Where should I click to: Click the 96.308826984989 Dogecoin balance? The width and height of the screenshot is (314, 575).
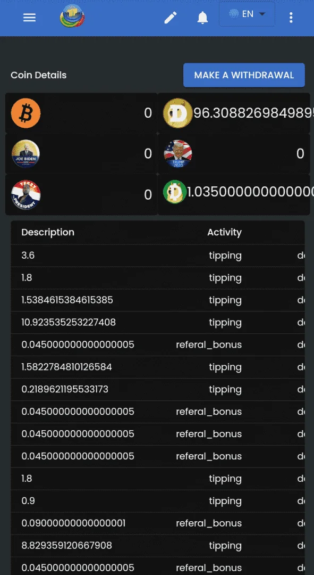253,113
